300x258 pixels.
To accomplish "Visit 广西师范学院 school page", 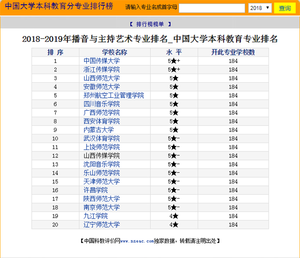I will coord(102,113).
